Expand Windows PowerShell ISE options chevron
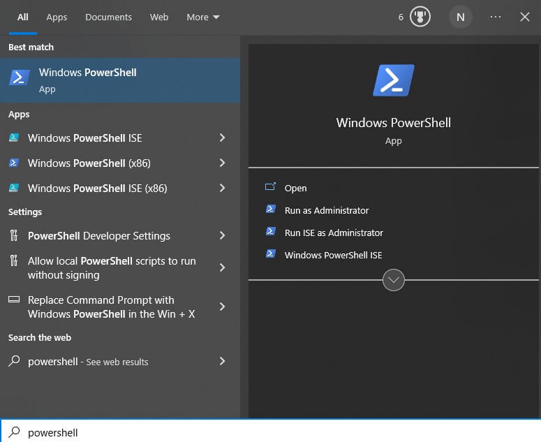 (222, 138)
